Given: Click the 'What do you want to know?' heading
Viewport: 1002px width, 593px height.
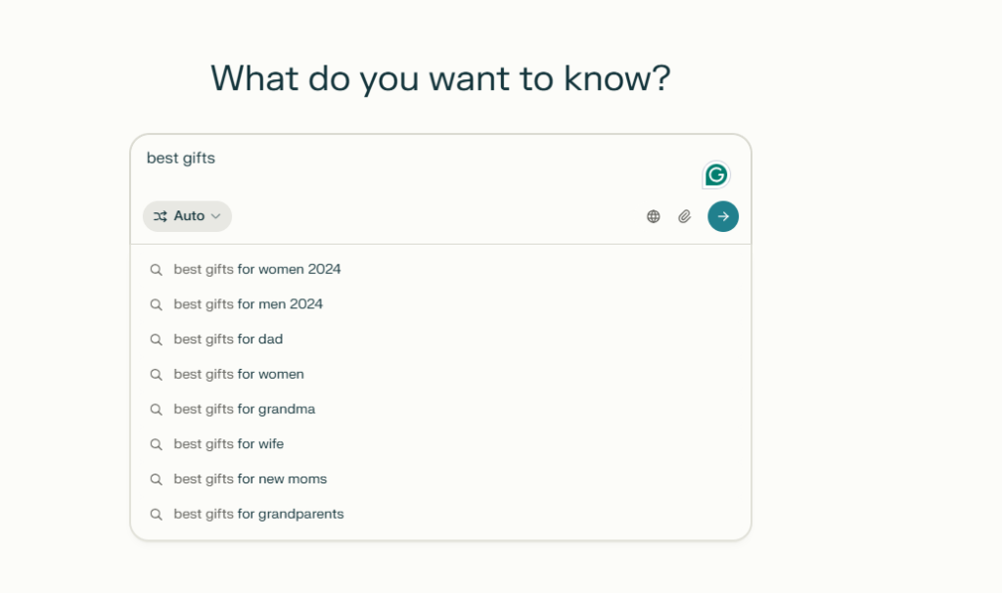Looking at the screenshot, I should 440,78.
